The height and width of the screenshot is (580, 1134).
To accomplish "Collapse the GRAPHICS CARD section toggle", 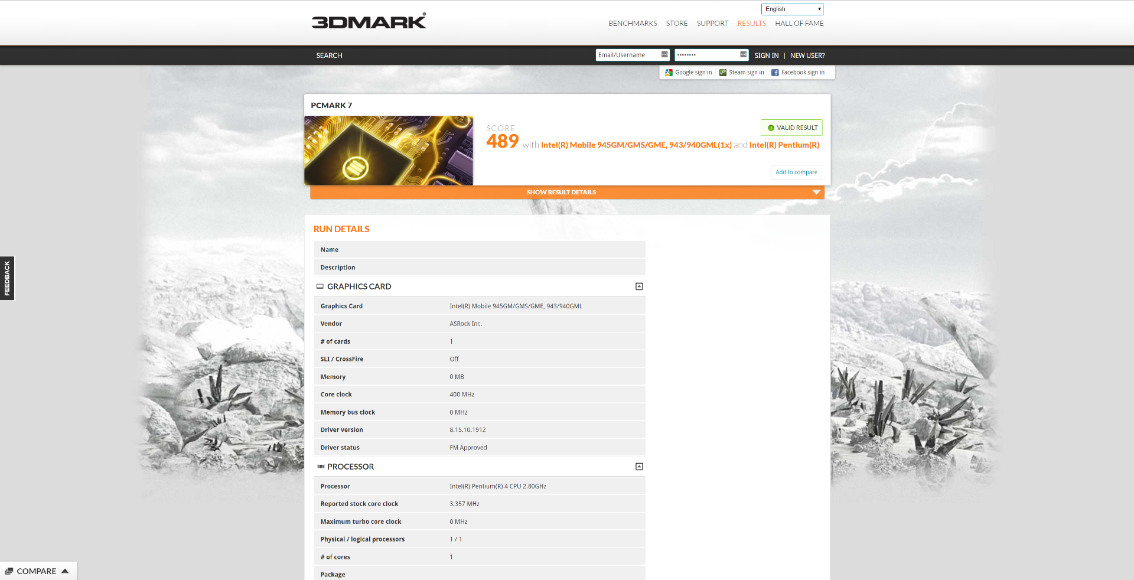I will point(639,286).
